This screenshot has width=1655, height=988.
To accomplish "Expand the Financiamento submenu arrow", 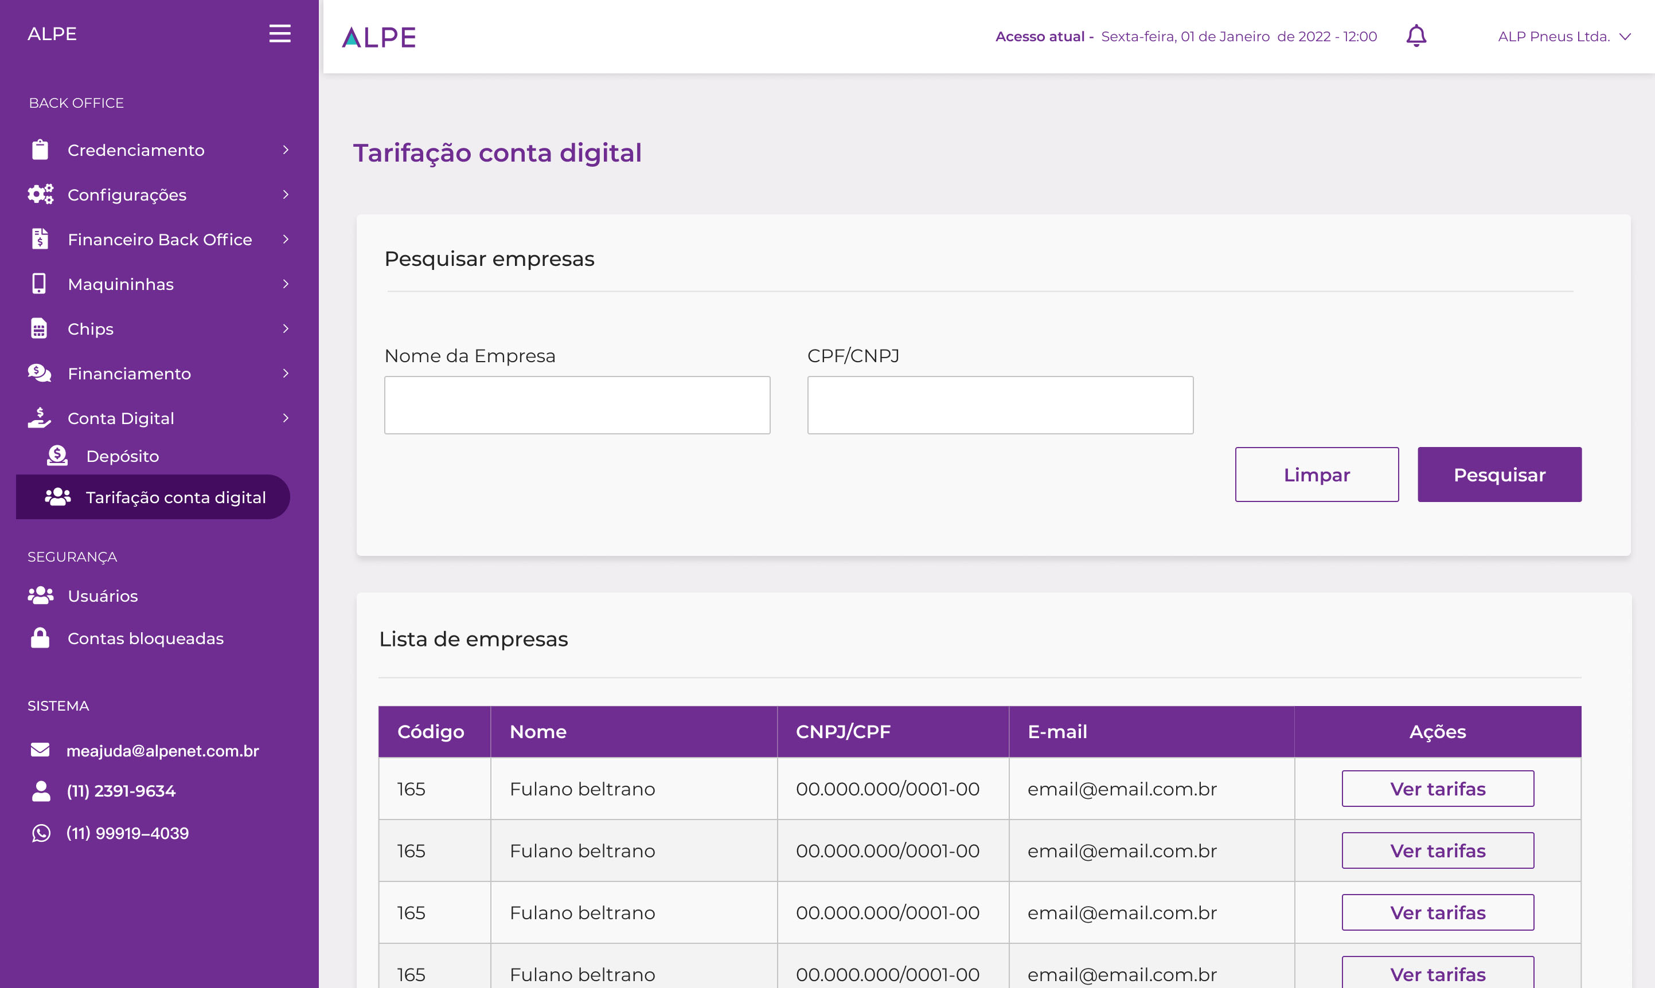I will click(x=286, y=374).
